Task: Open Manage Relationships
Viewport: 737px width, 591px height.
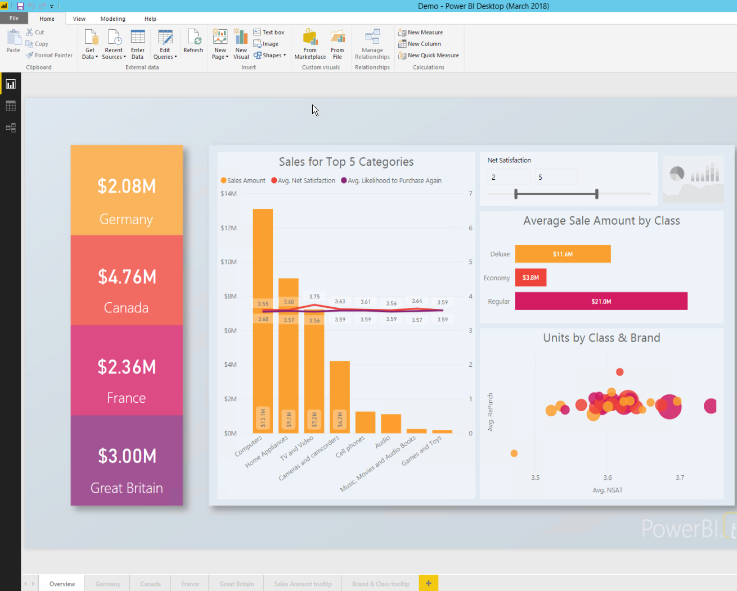Action: [x=372, y=45]
